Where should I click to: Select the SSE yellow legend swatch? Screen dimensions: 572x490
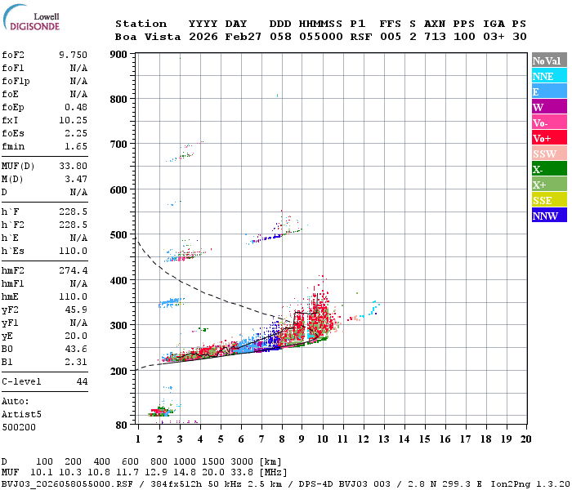(549, 200)
